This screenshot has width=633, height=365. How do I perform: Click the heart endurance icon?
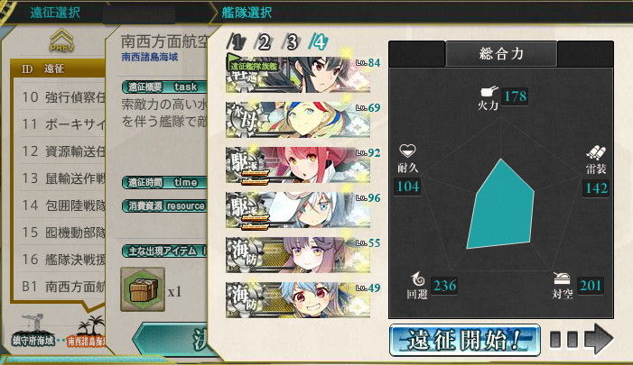(407, 151)
